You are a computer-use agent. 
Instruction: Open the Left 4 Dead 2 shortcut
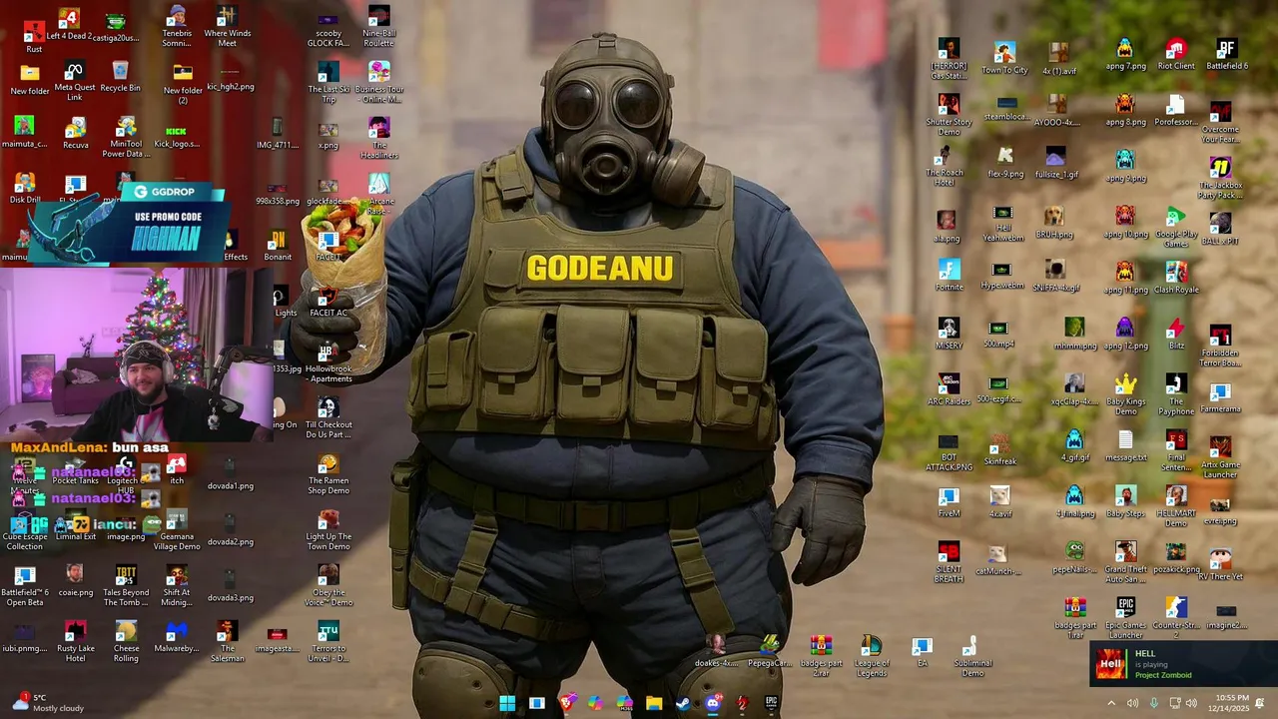(69, 25)
